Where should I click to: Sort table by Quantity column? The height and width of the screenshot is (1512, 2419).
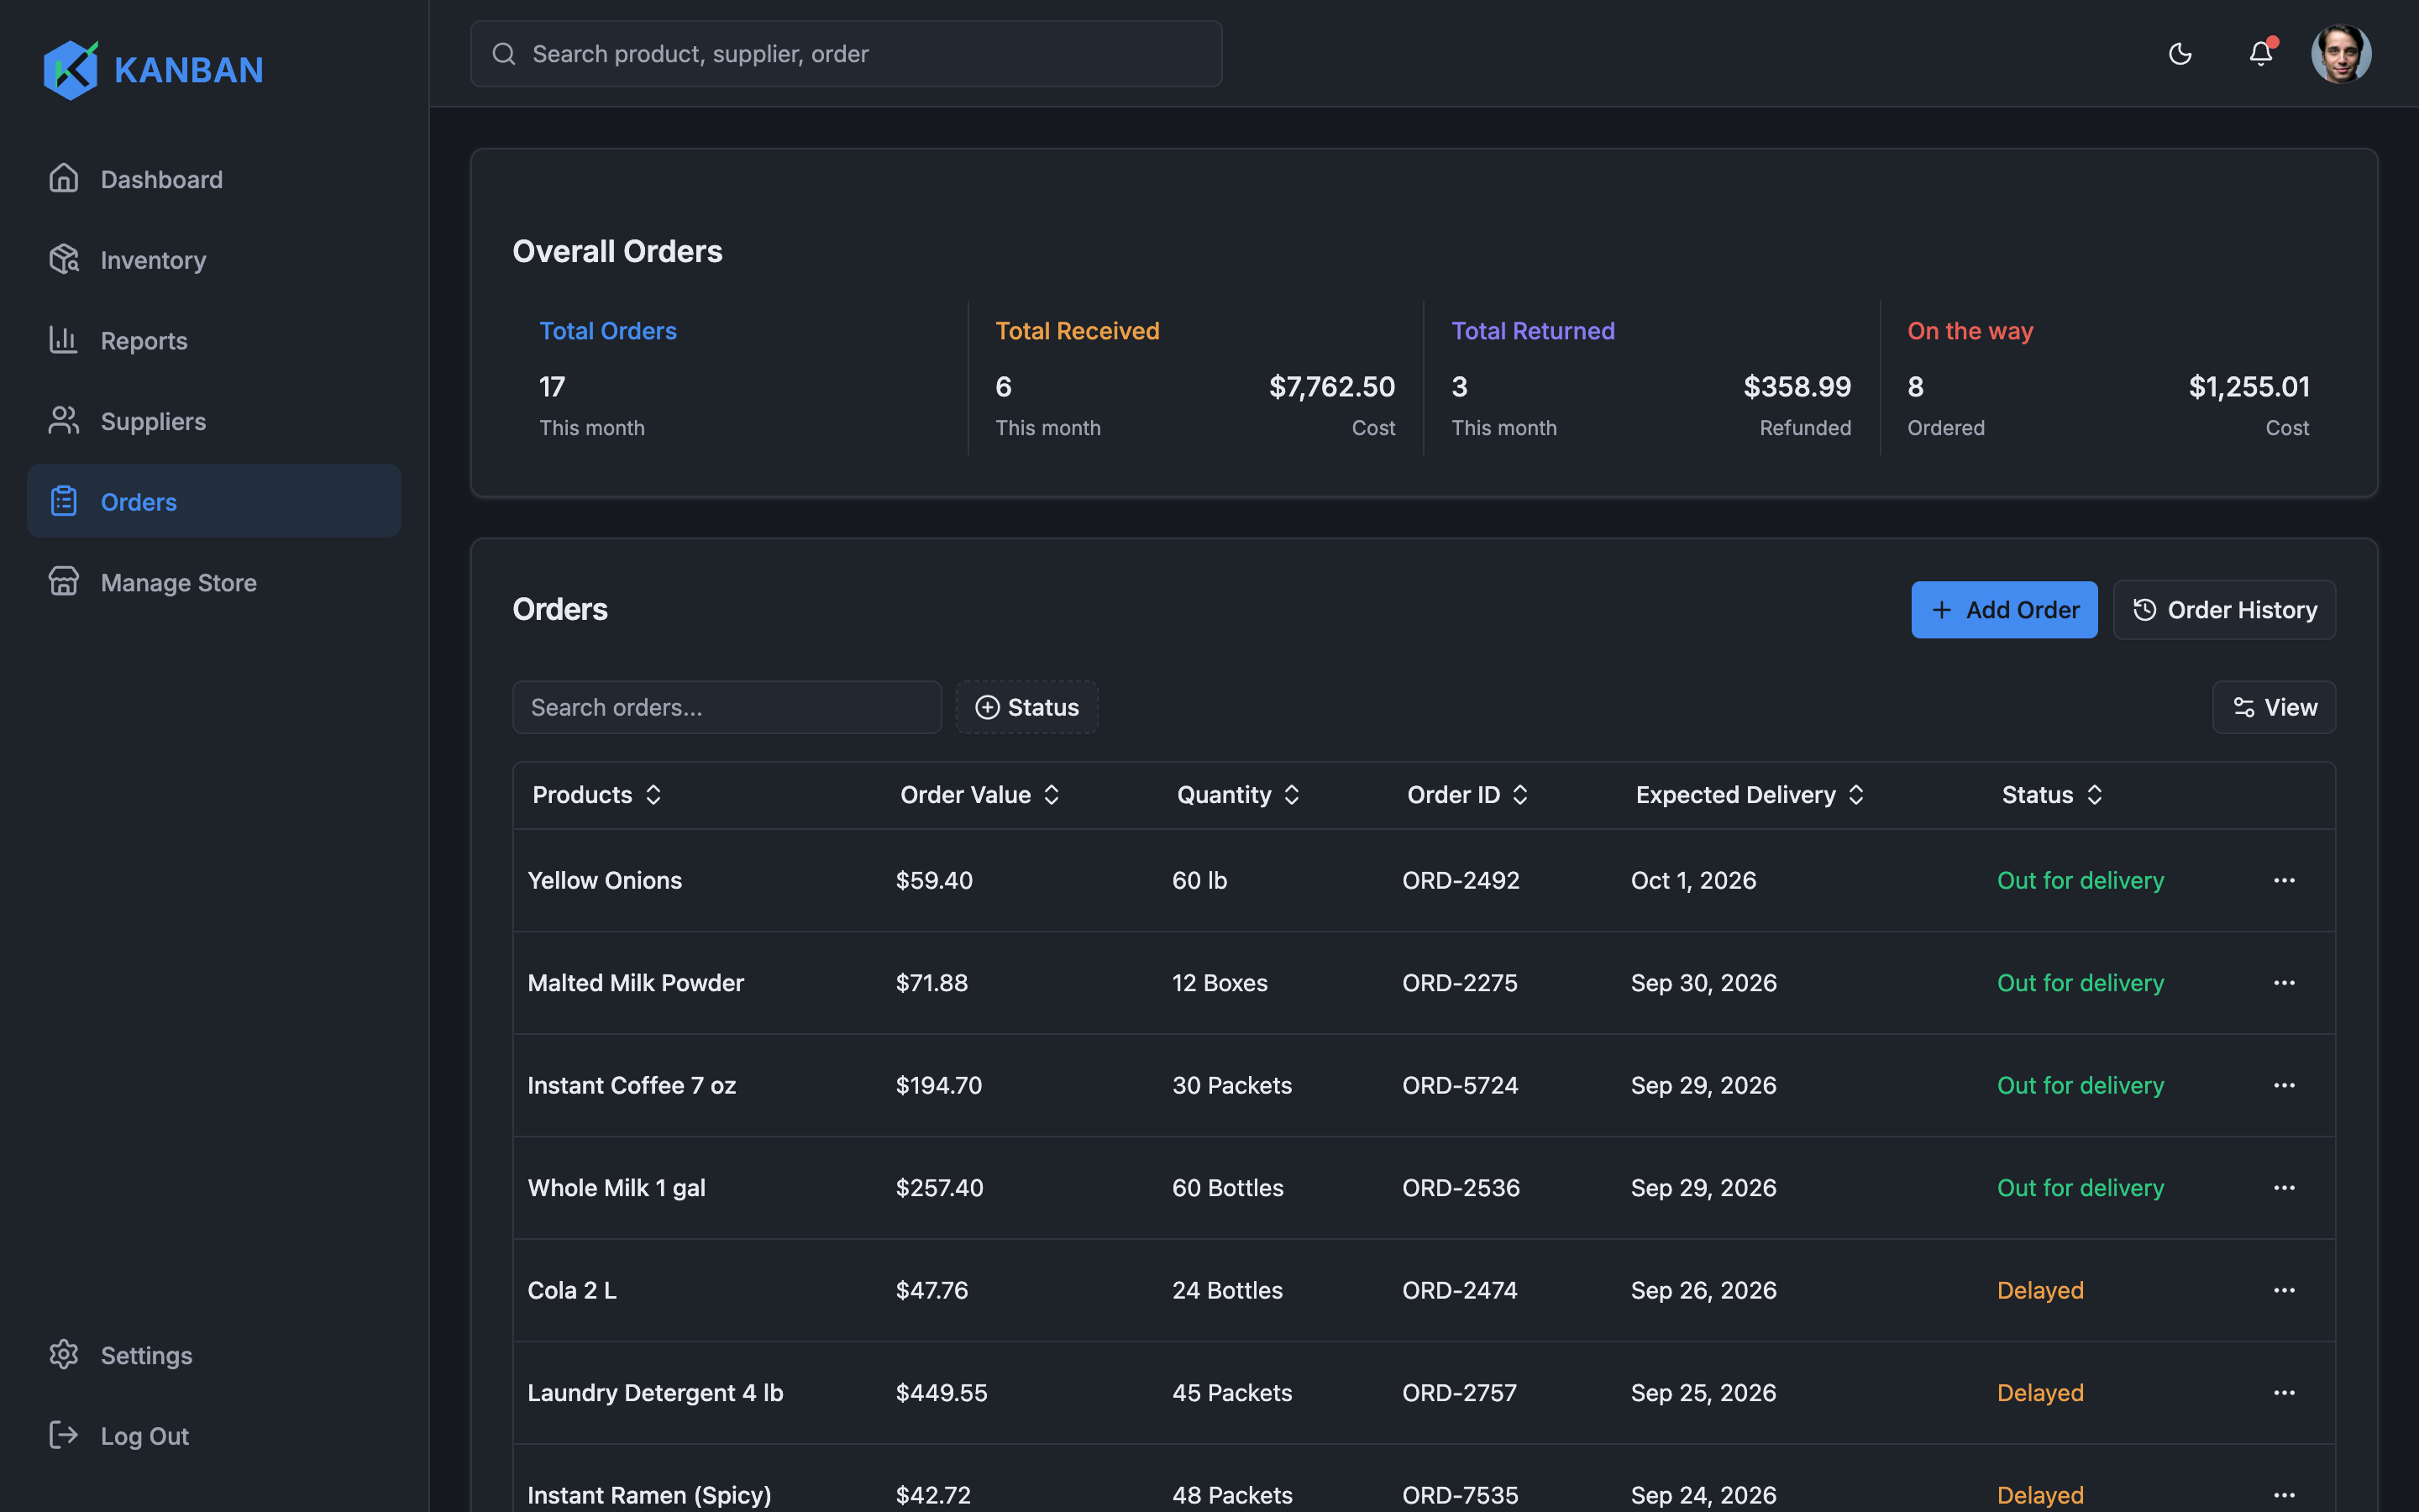(1239, 795)
